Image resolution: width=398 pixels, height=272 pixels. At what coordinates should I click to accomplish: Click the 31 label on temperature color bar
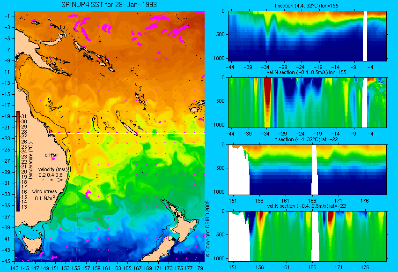[x=24, y=116]
